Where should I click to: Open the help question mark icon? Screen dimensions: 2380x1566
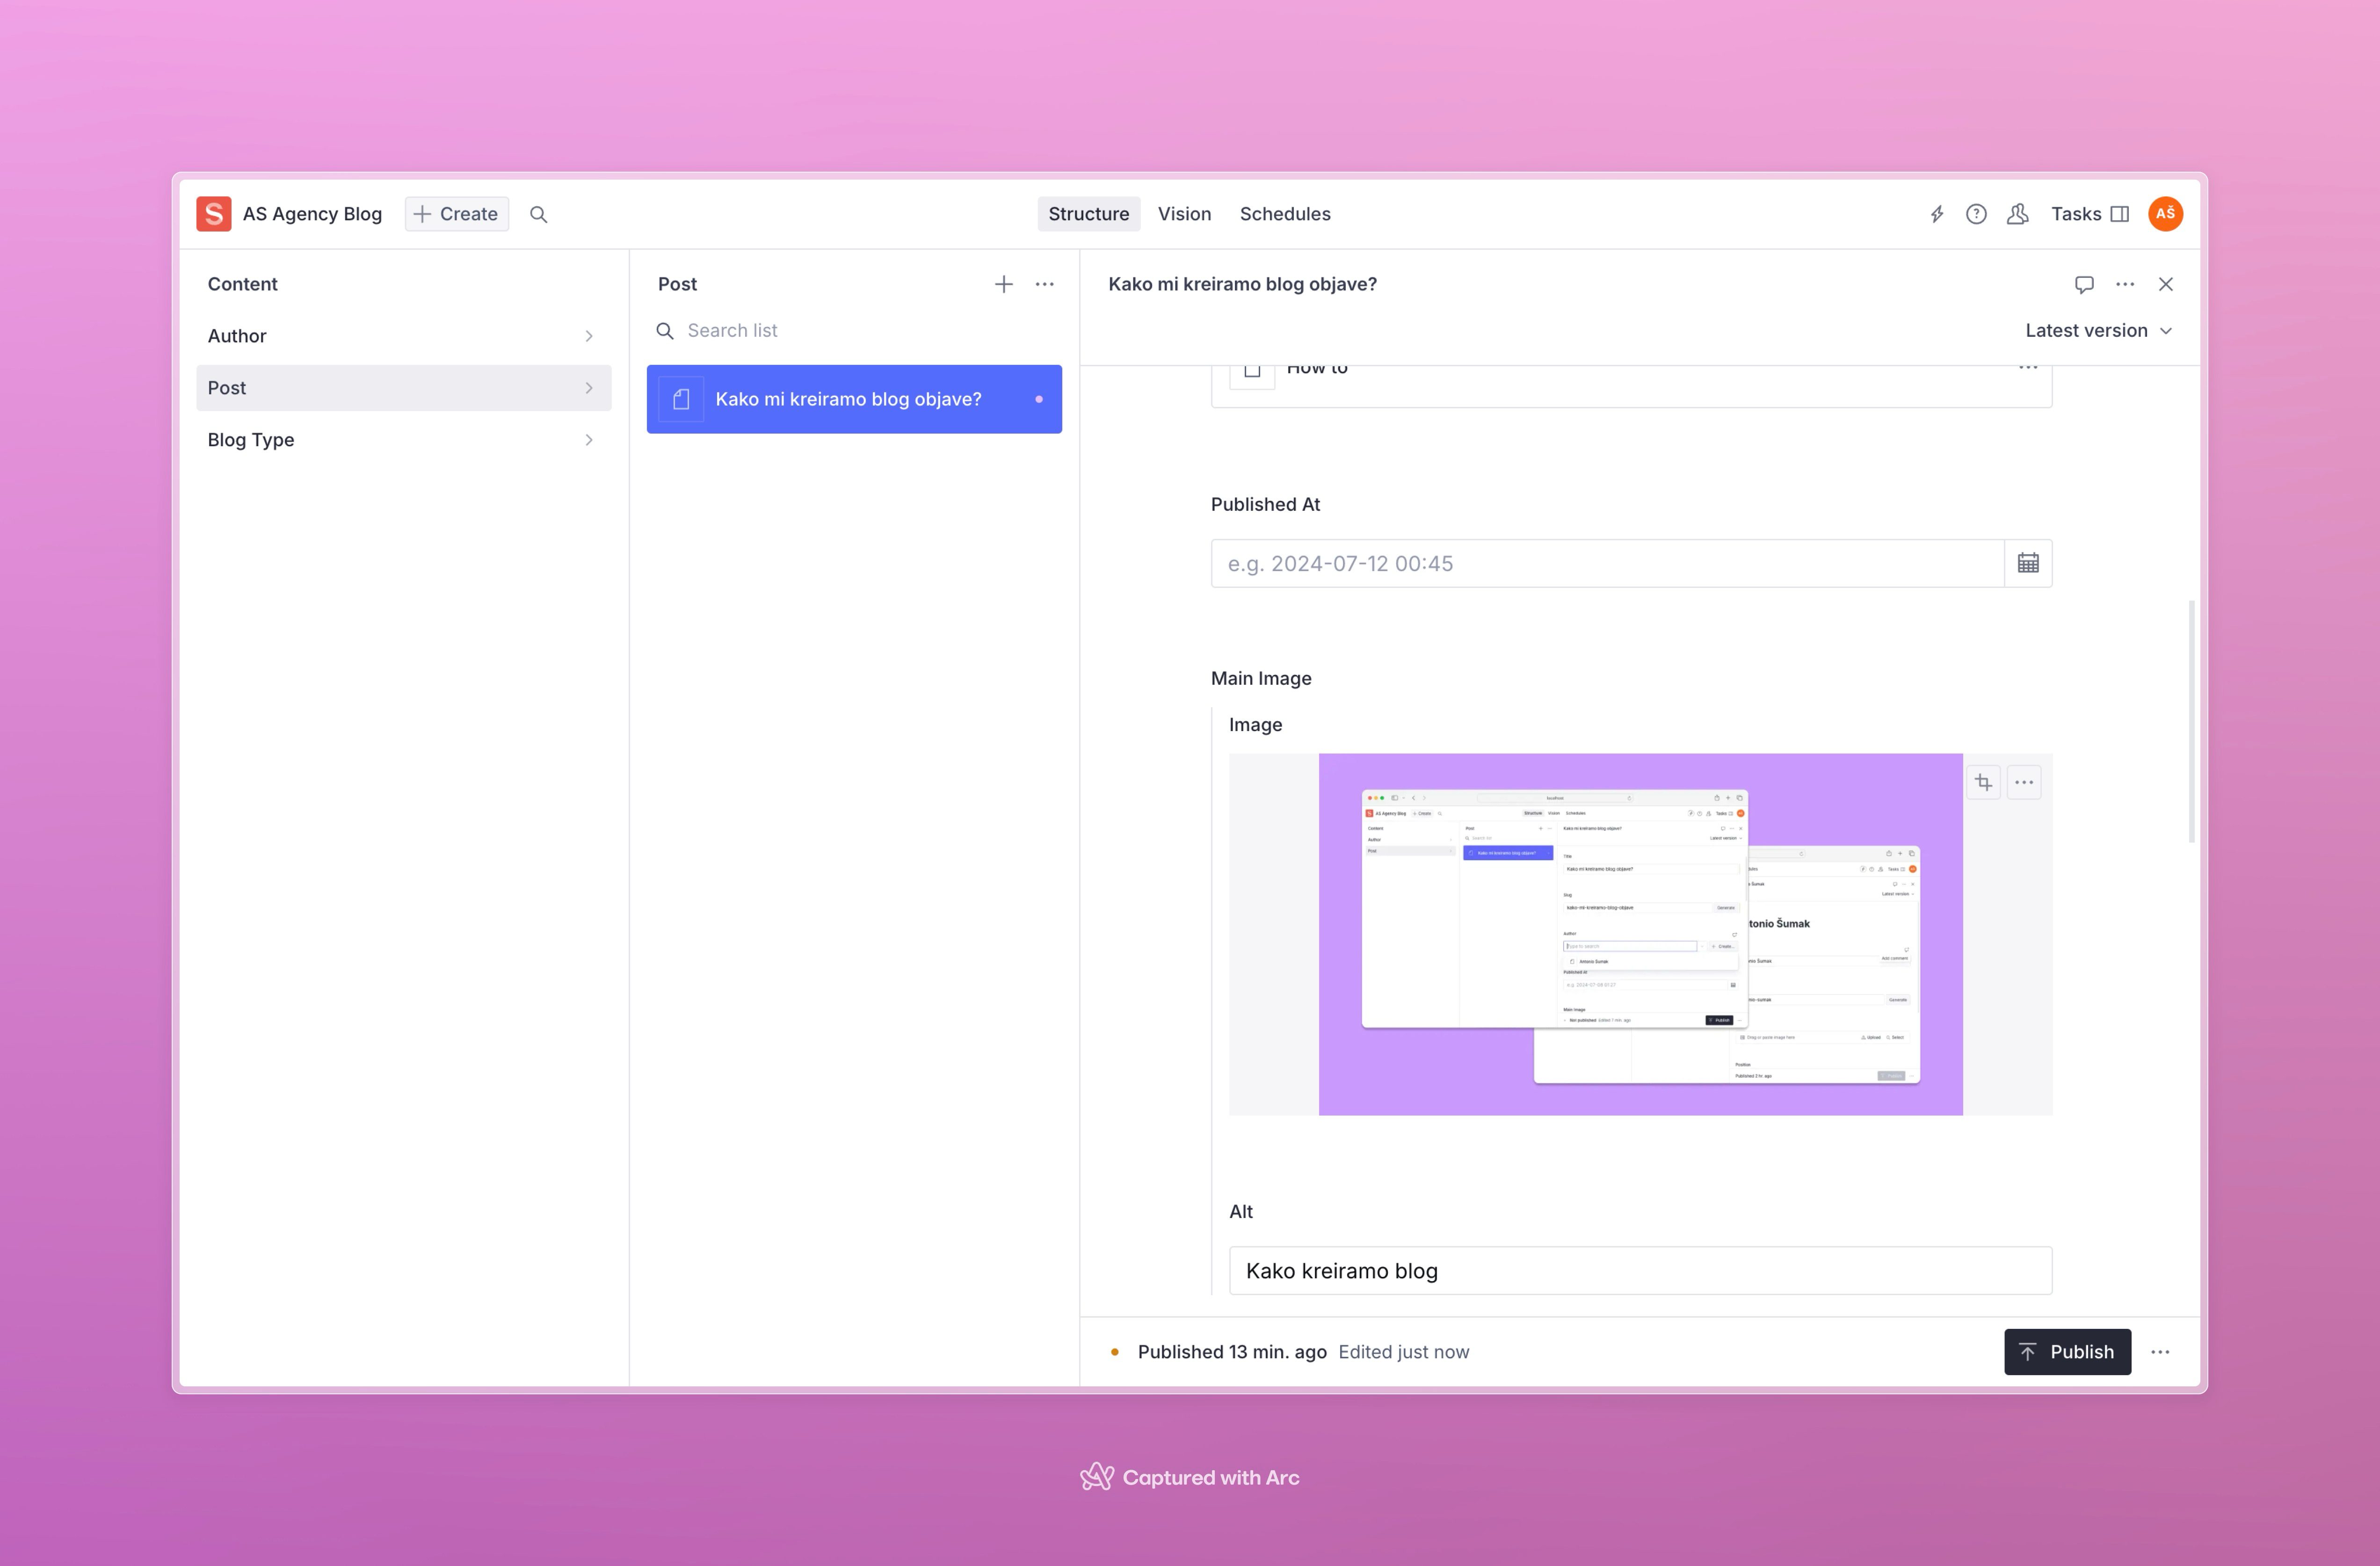pos(1976,214)
